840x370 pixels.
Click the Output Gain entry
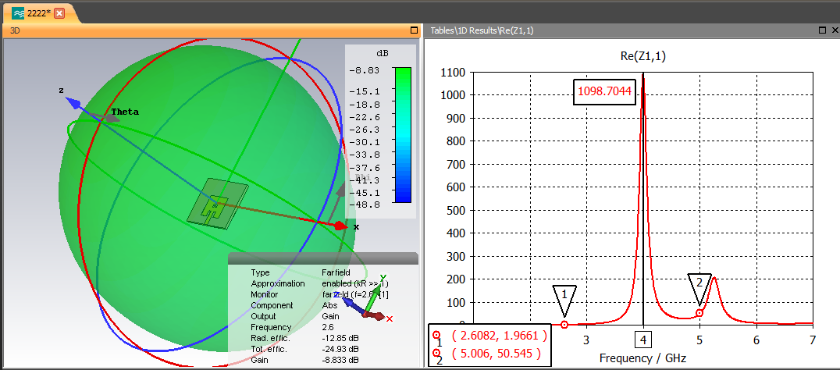(x=330, y=316)
